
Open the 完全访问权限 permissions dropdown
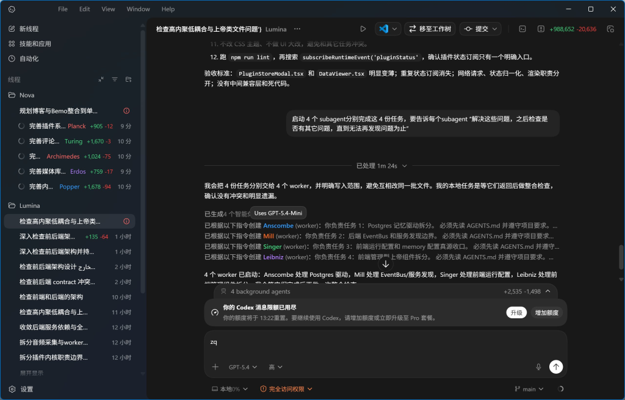284,388
